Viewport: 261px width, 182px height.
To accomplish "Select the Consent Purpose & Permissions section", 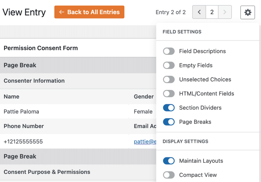I will (x=47, y=172).
